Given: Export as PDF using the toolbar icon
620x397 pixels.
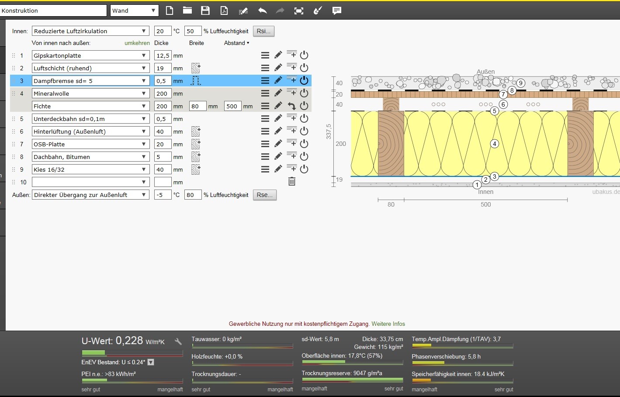Looking at the screenshot, I should 224,11.
